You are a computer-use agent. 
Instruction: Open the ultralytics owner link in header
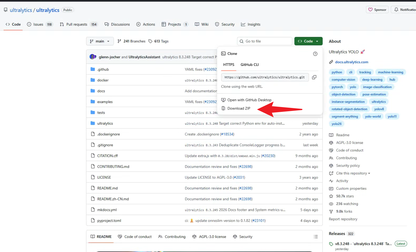tap(21, 10)
